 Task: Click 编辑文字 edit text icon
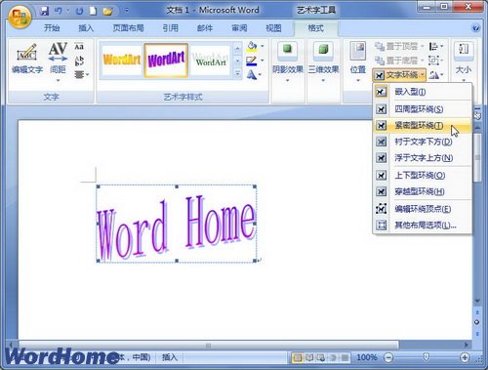pos(27,59)
